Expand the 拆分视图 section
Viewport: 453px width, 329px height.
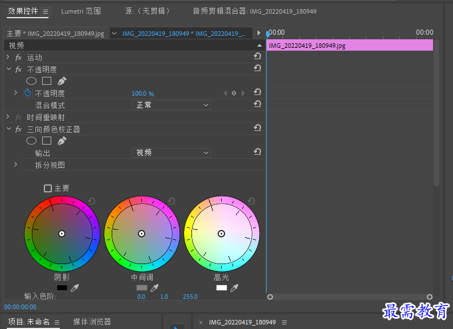(16, 164)
